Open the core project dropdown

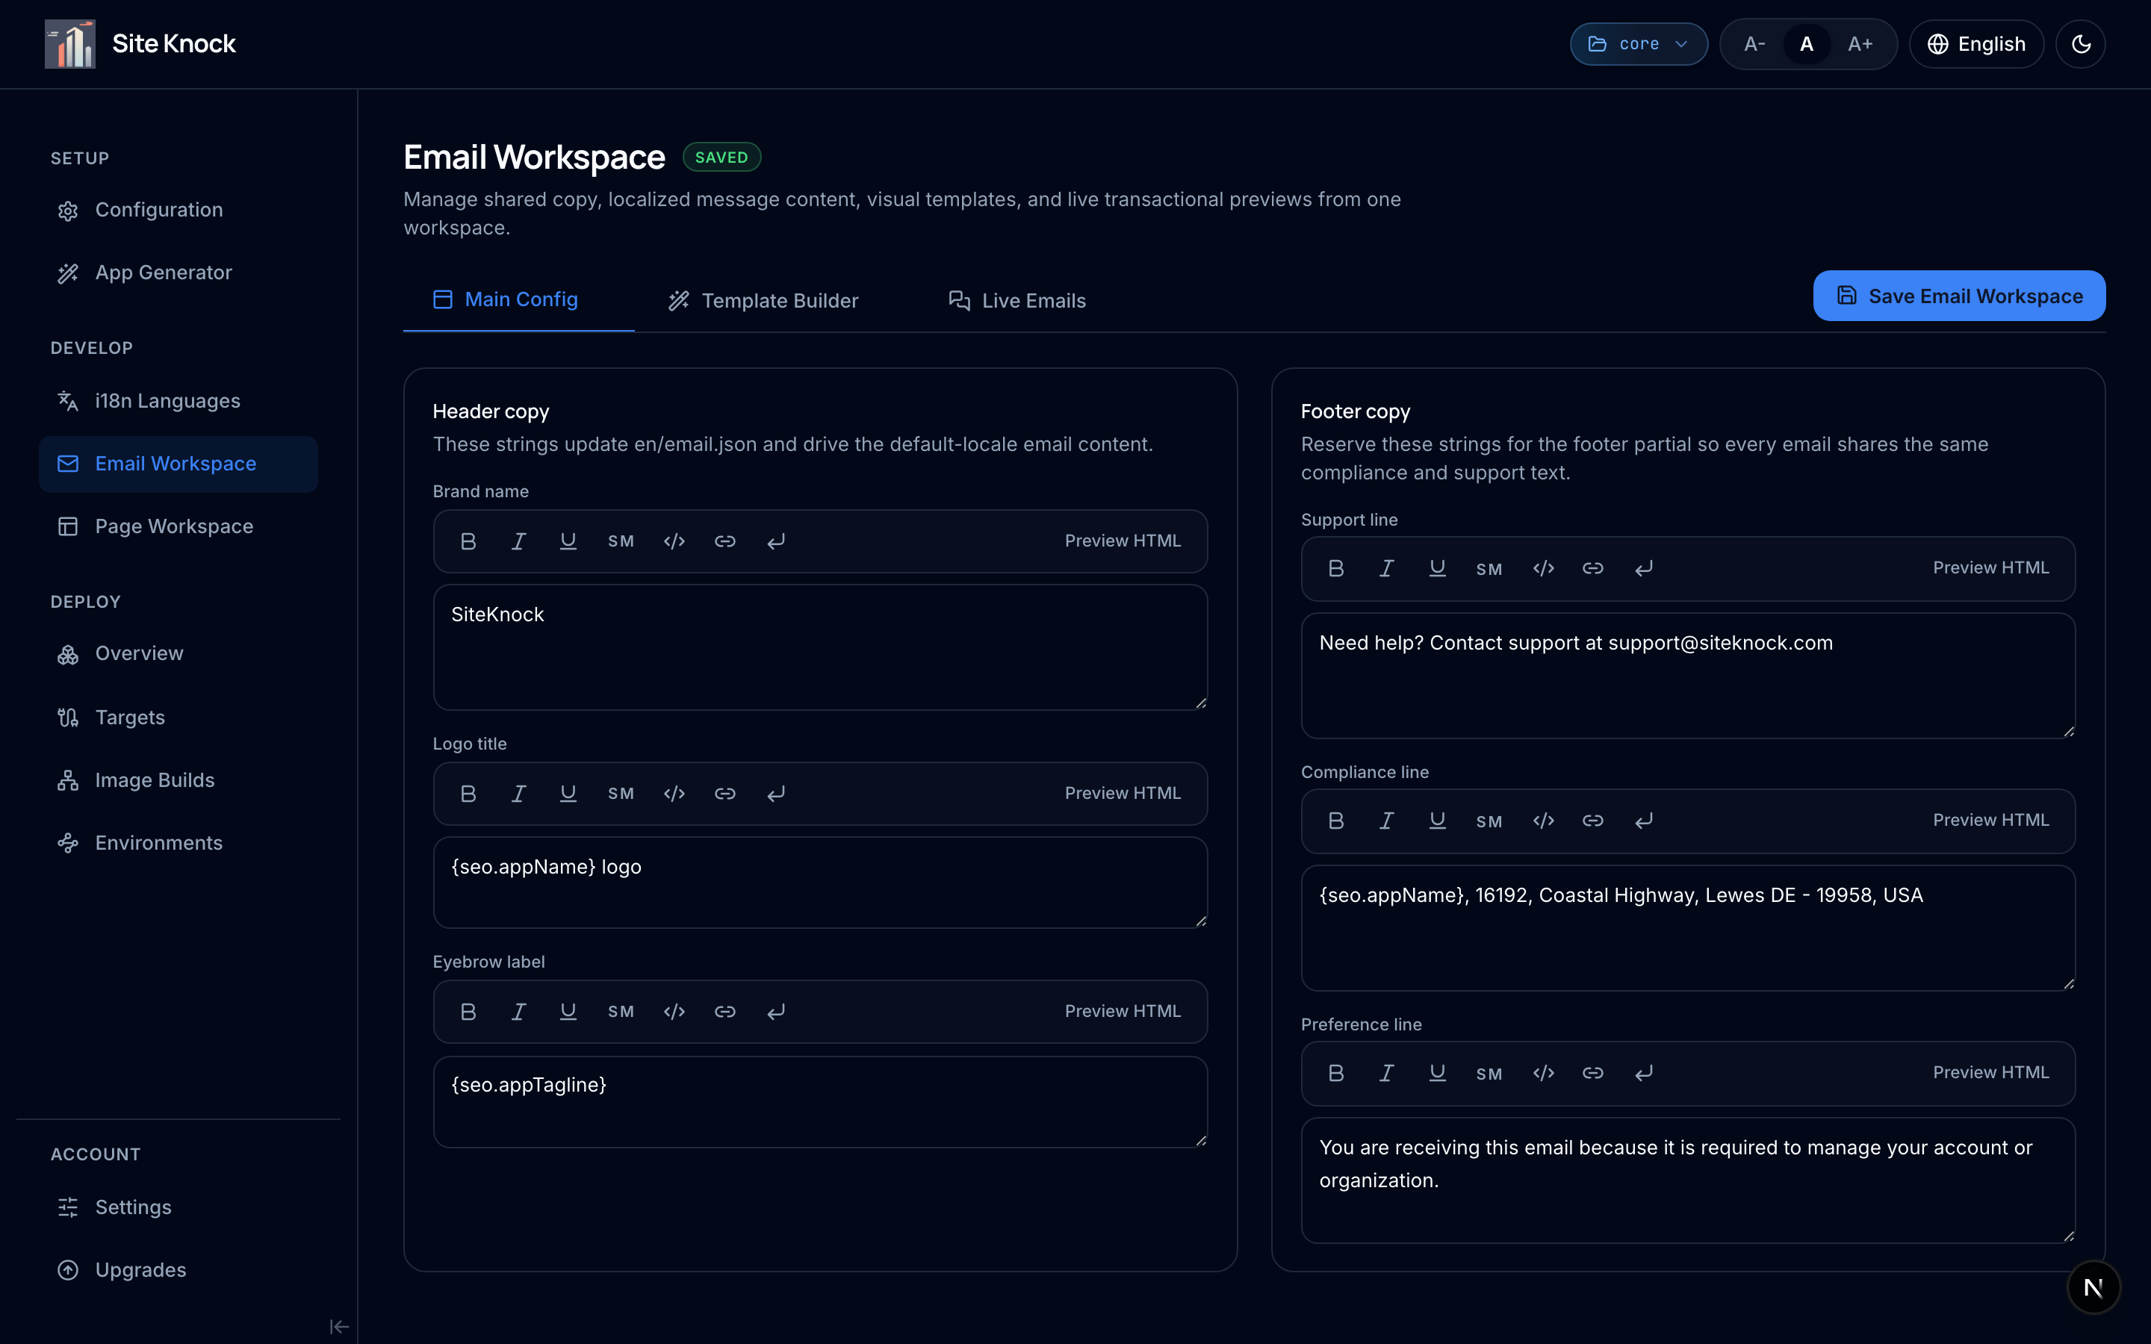1638,43
